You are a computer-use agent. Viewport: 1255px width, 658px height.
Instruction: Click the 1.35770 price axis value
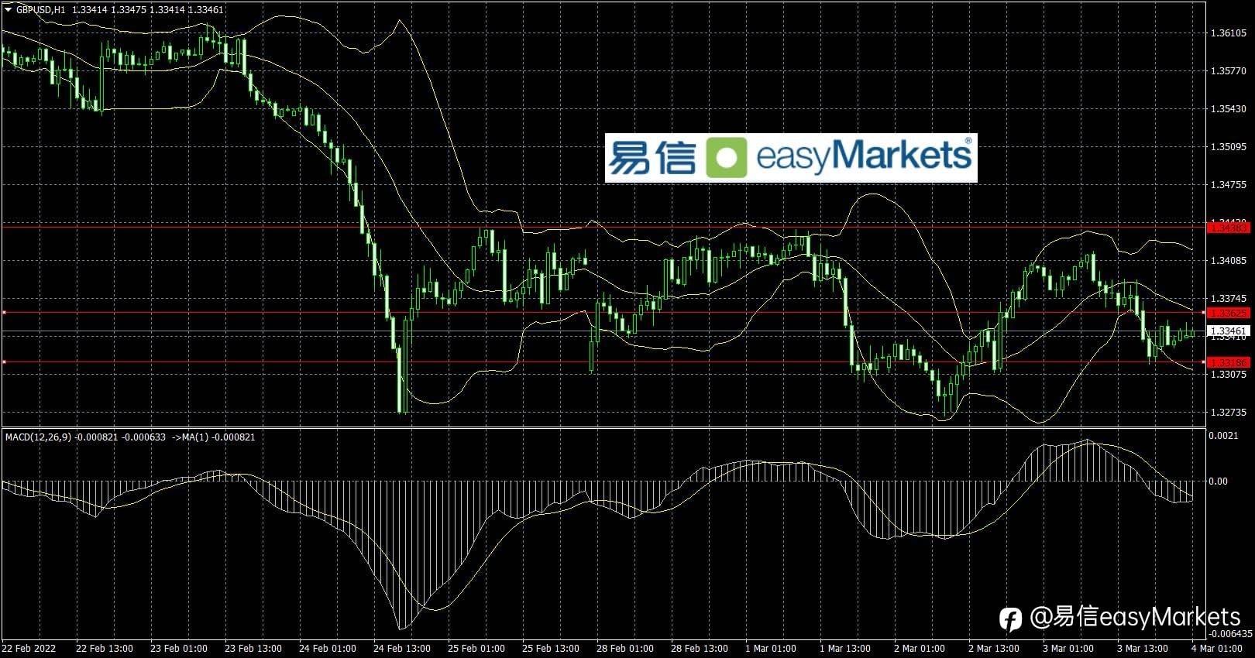click(1229, 71)
